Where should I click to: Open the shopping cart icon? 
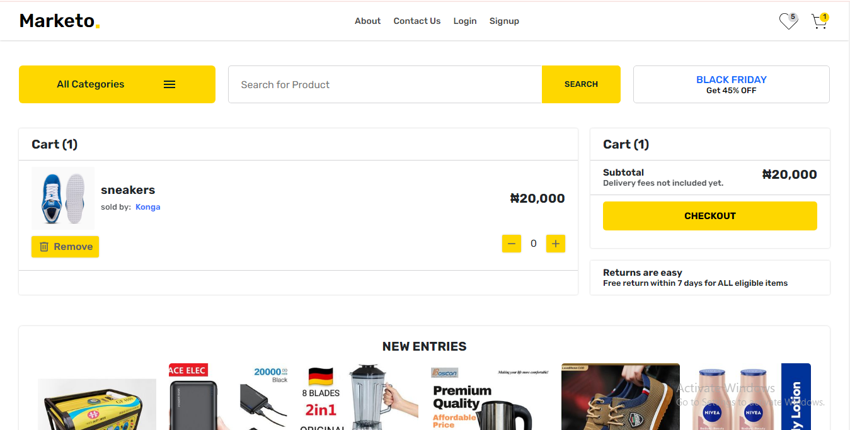pos(819,21)
